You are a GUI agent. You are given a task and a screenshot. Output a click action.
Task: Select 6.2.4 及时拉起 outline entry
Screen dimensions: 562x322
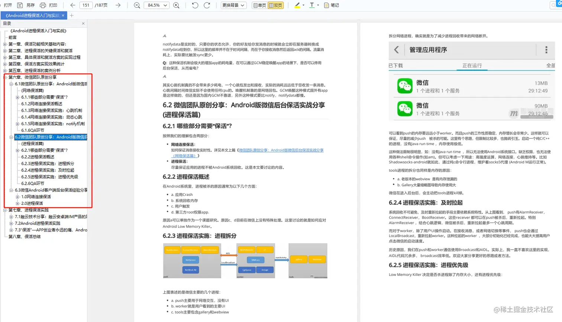(48, 170)
